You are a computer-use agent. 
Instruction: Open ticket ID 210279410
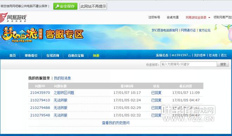(x=40, y=100)
